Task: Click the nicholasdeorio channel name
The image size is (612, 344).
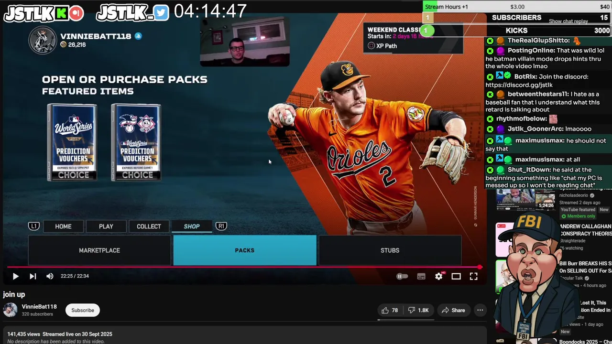Action: point(573,195)
